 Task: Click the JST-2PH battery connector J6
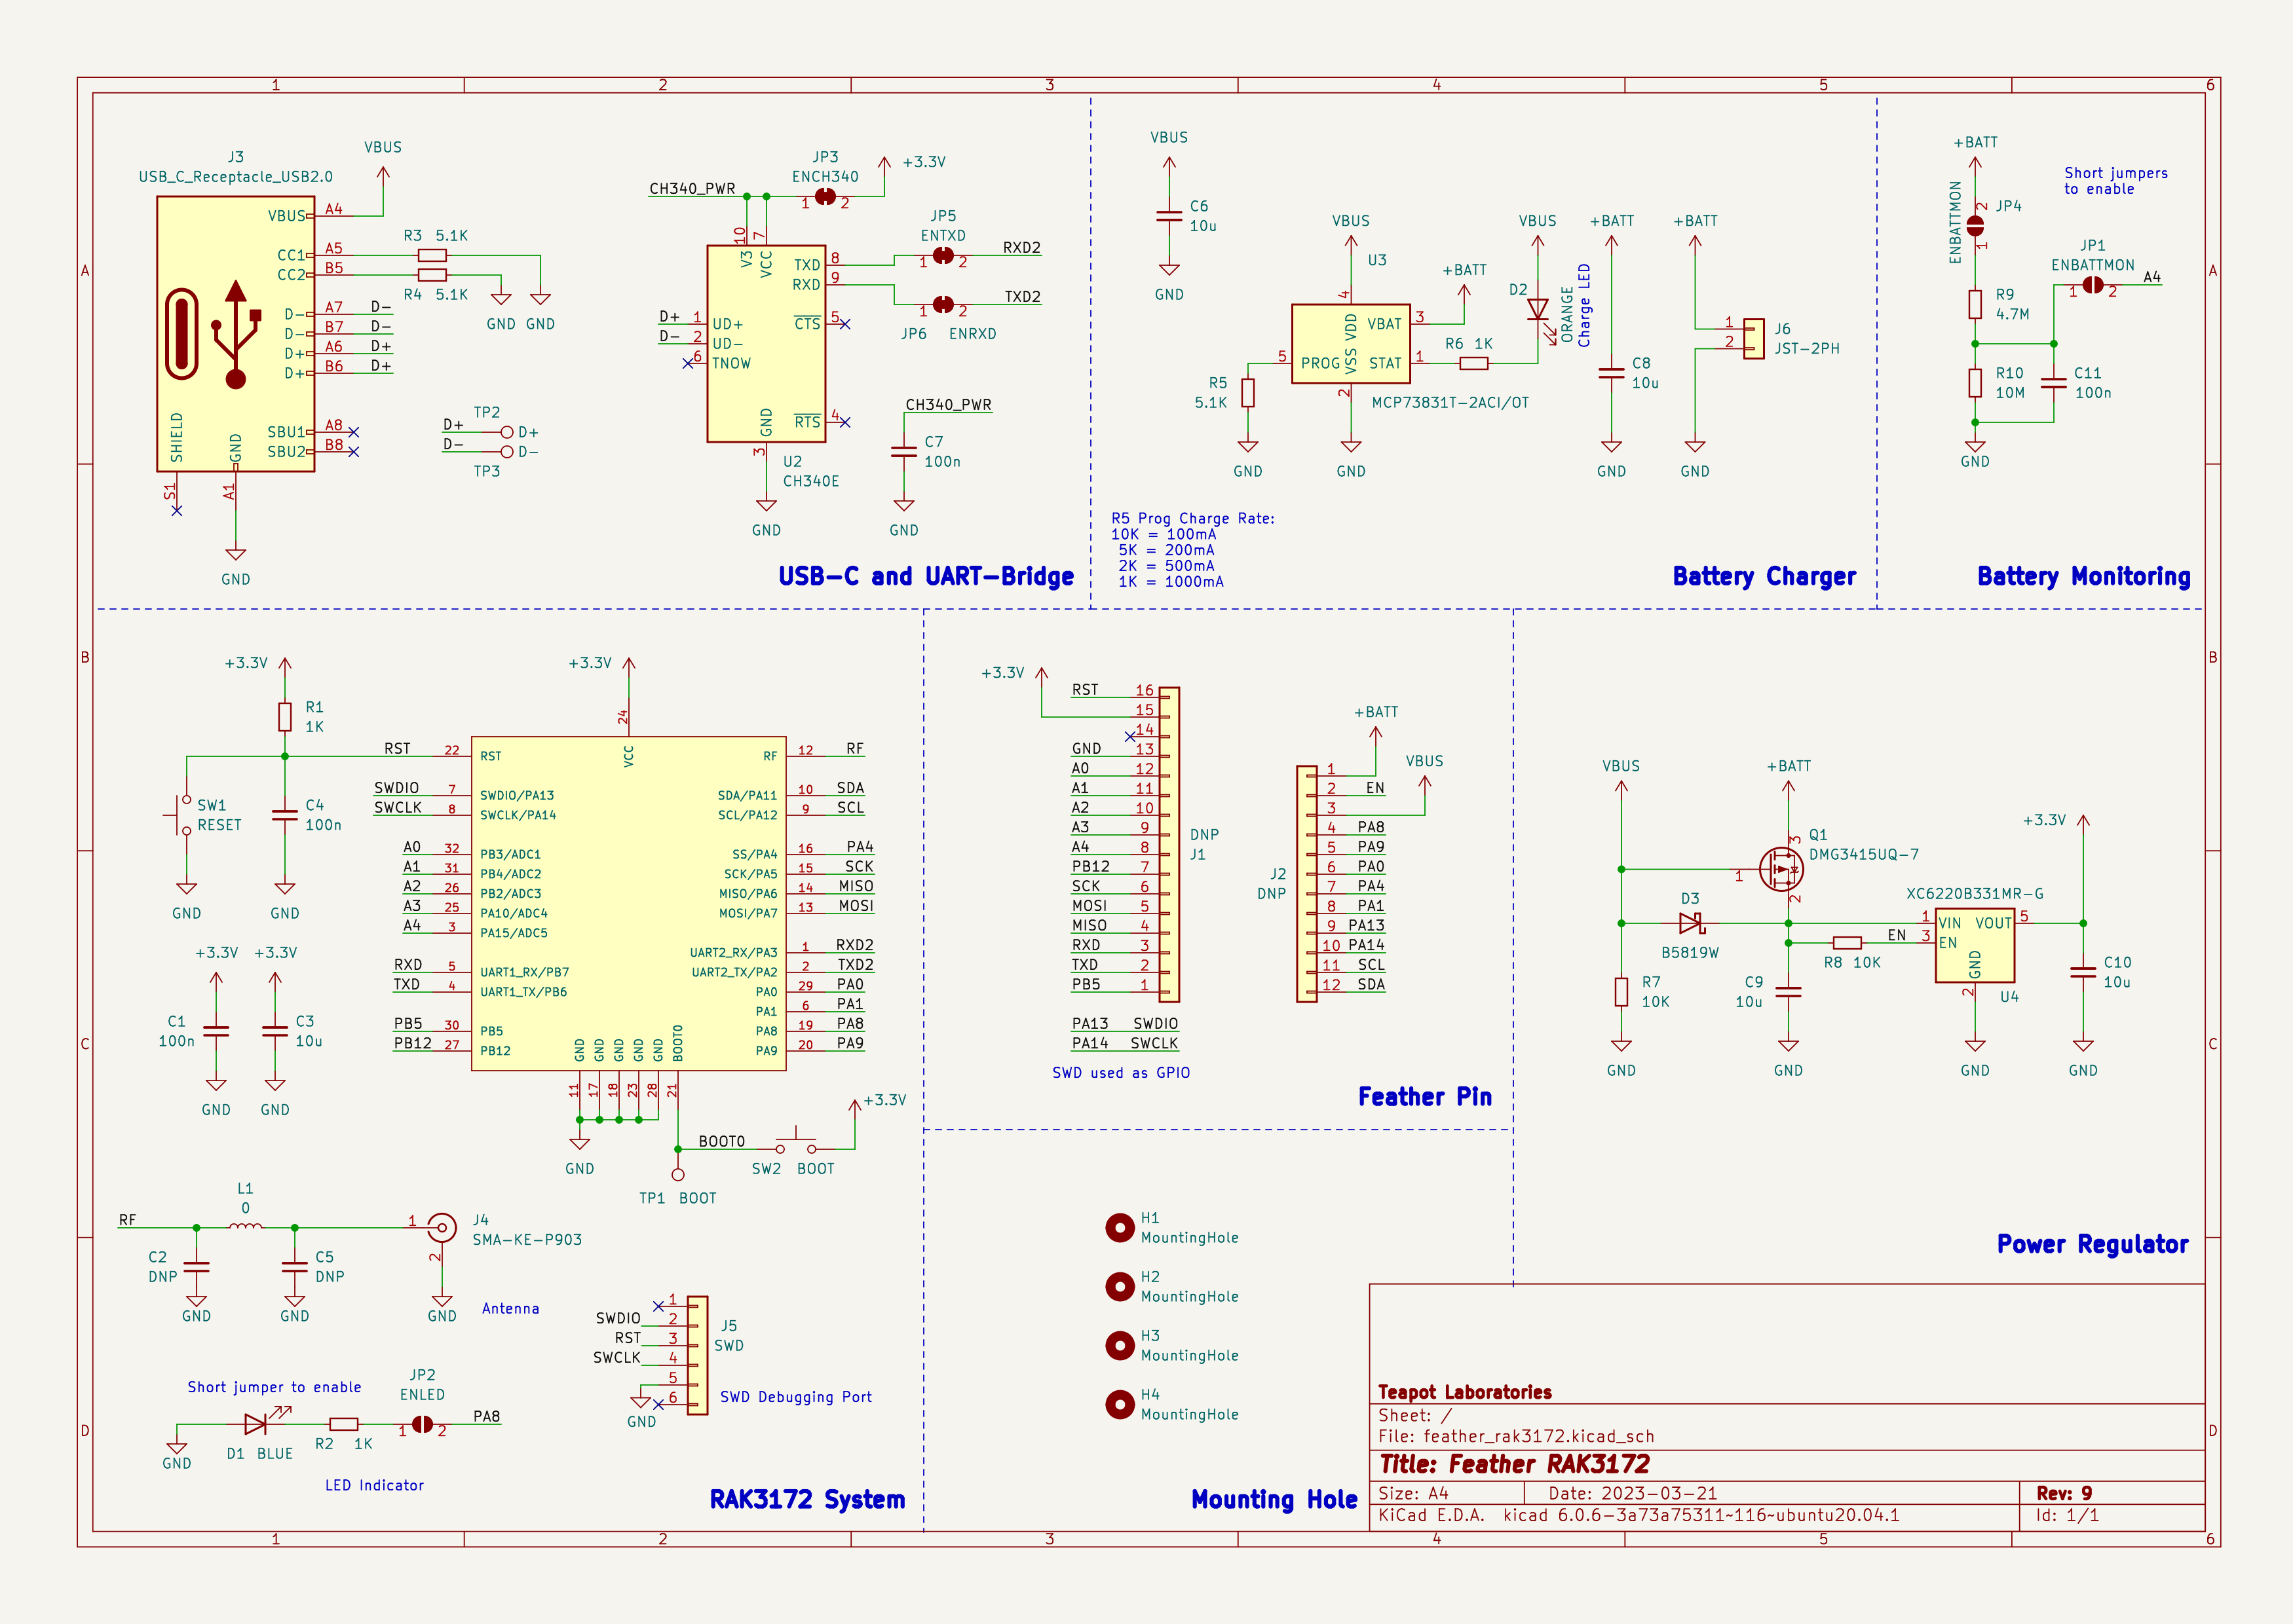(1753, 339)
